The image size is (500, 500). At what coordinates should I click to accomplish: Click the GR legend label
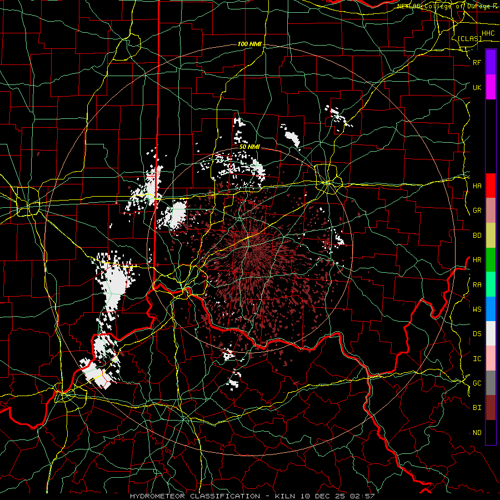tap(477, 211)
